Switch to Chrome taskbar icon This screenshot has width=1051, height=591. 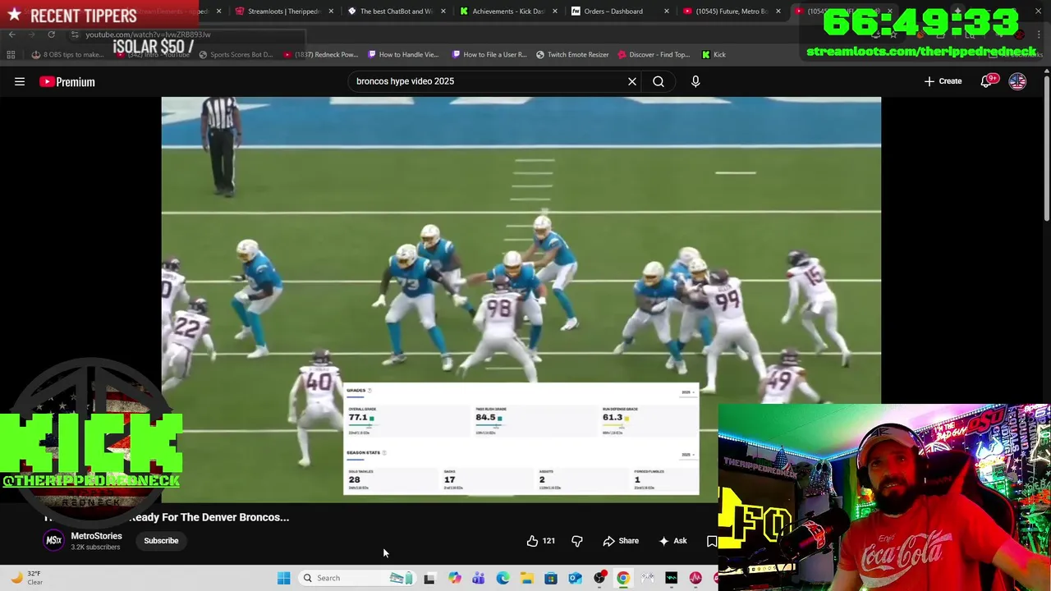point(623,578)
